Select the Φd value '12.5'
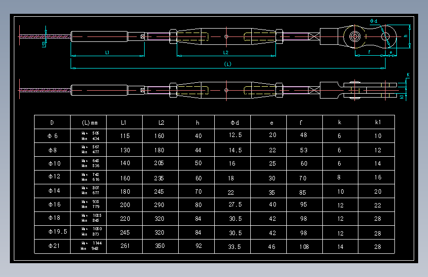The image size is (428, 277). point(235,135)
